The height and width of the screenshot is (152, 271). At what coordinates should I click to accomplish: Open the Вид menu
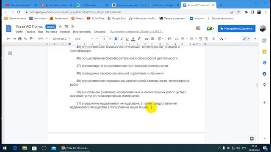pyautogui.click(x=41, y=32)
